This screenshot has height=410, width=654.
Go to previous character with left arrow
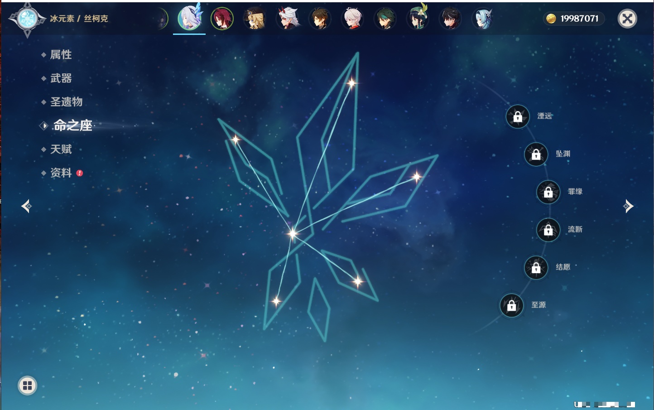[26, 206]
